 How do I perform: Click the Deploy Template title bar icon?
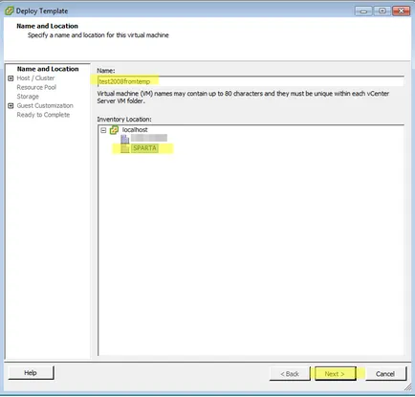10,11
